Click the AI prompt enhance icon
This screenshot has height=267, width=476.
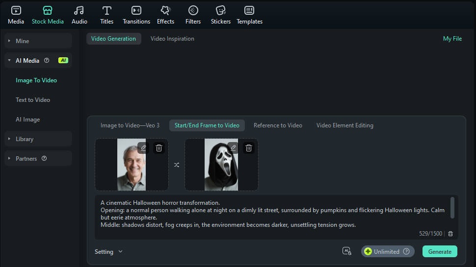click(x=346, y=251)
